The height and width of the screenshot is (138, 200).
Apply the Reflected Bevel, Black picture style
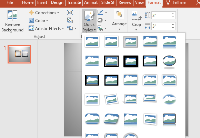(169, 120)
